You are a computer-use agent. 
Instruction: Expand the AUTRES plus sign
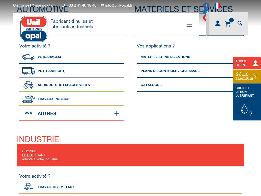coord(116,113)
